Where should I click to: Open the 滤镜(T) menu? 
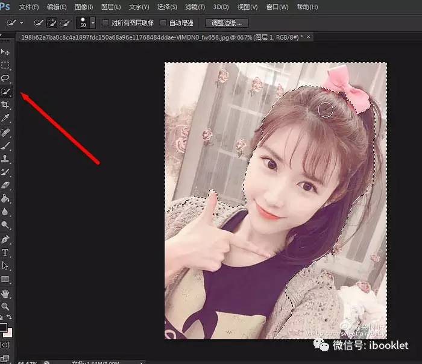(194, 7)
